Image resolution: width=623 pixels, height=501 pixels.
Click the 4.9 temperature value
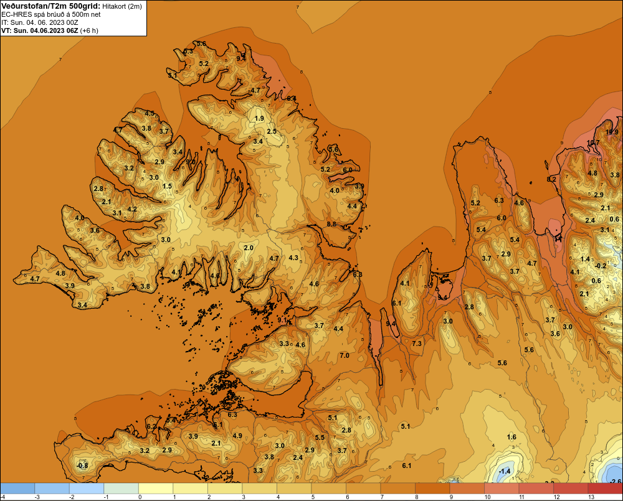237,436
